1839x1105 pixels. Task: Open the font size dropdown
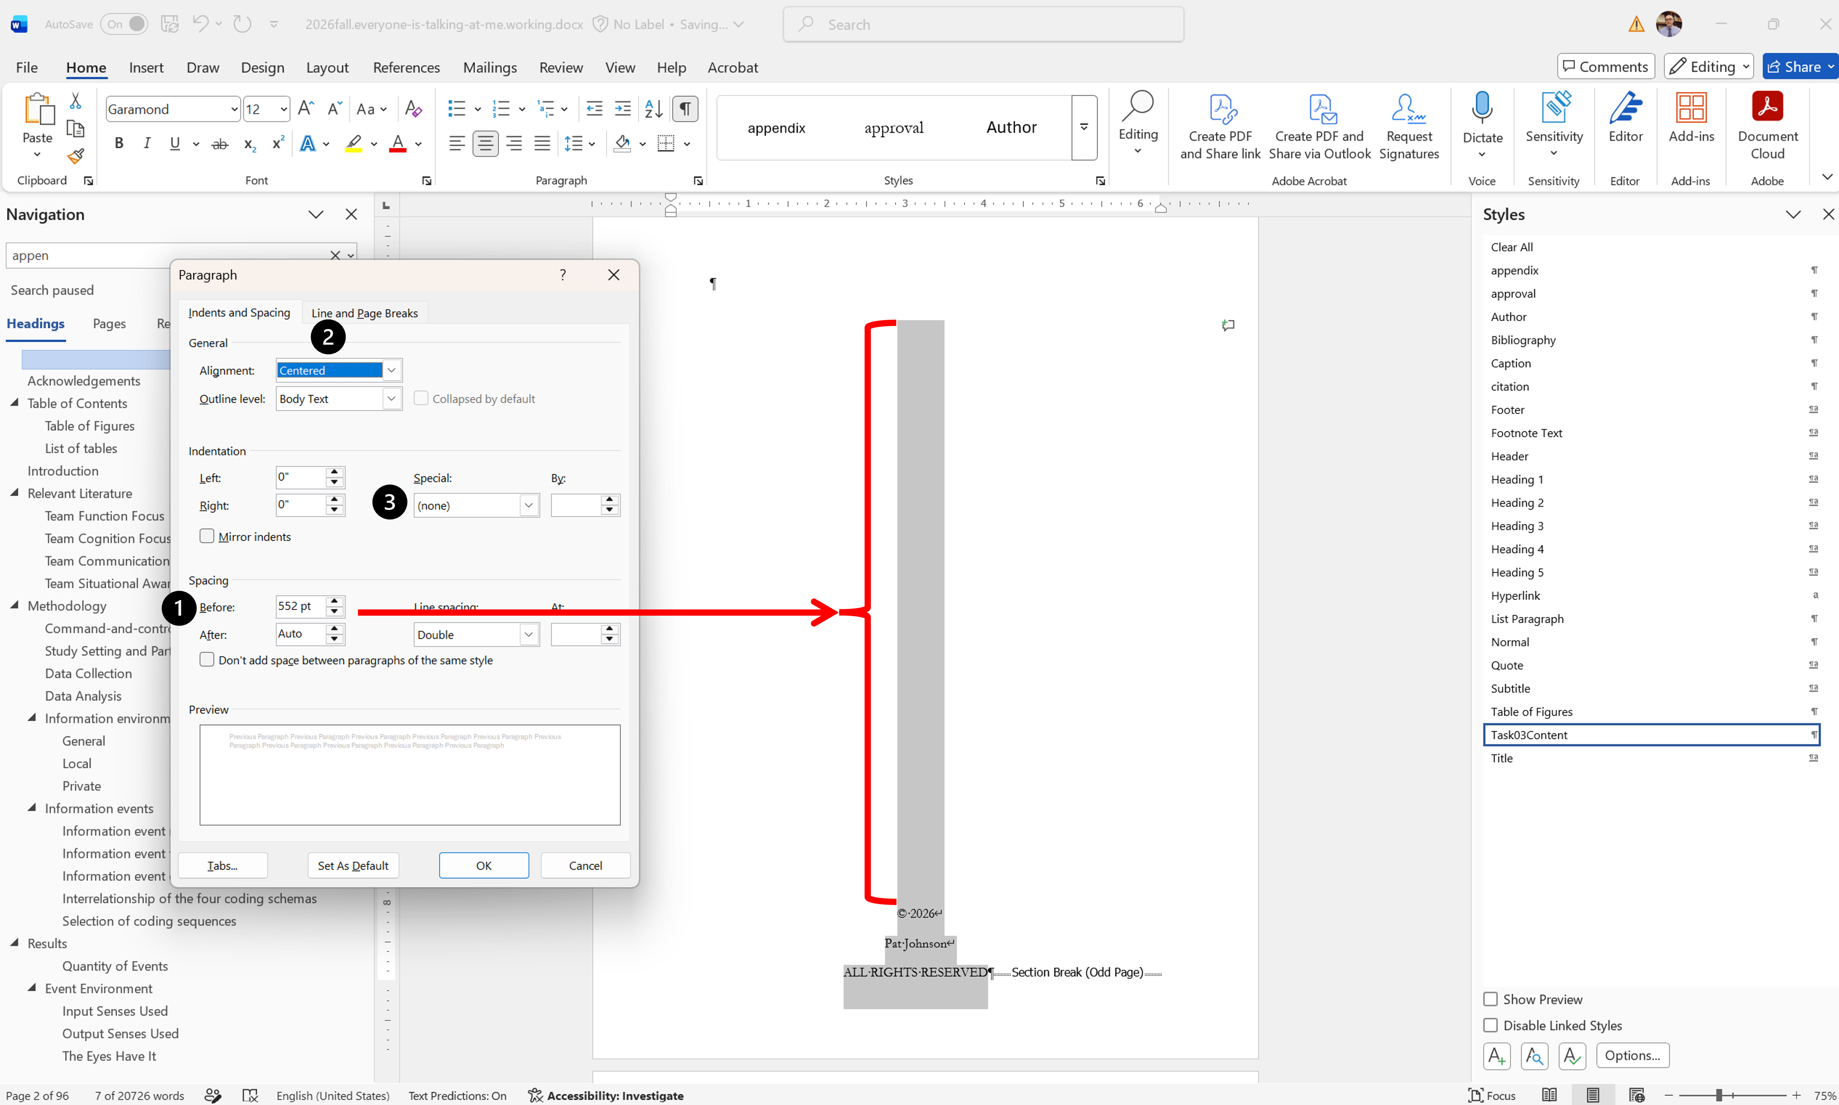click(283, 108)
